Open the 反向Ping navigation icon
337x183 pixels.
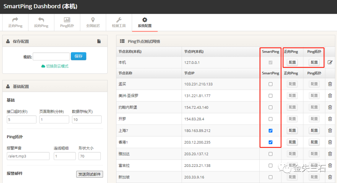click(x=41, y=22)
